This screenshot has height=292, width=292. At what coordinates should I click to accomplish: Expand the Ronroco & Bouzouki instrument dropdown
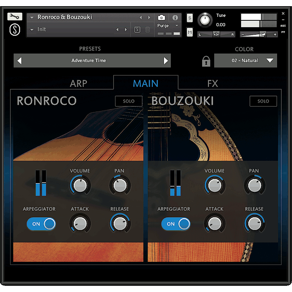pos(32,18)
